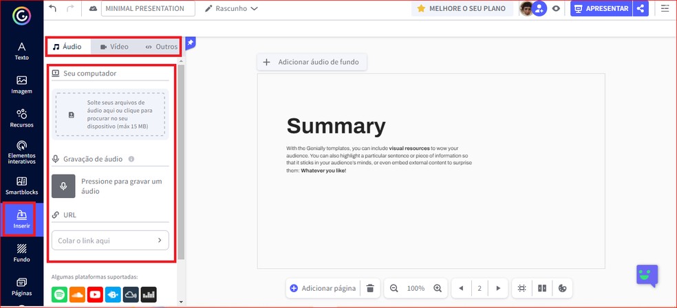Expand the Rascunho status dropdown
Image resolution: width=677 pixels, height=308 pixels.
[231, 9]
